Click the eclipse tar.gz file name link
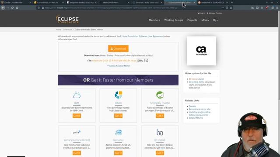Screen dimensions: 280x157 pos(114,61)
